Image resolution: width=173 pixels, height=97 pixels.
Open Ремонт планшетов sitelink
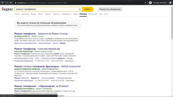tap(22, 78)
